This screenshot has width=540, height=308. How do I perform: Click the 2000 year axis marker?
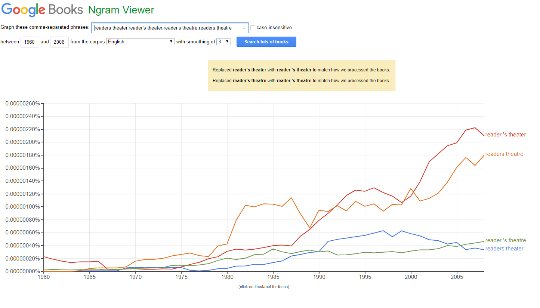411,277
